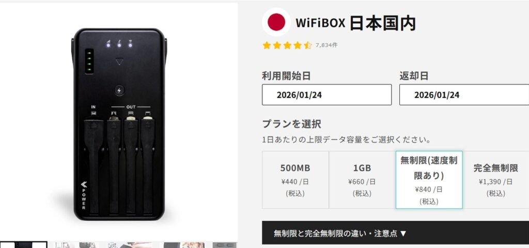Select the third product thumbnail
Image resolution: width=529 pixels, height=248 pixels.
[130, 245]
